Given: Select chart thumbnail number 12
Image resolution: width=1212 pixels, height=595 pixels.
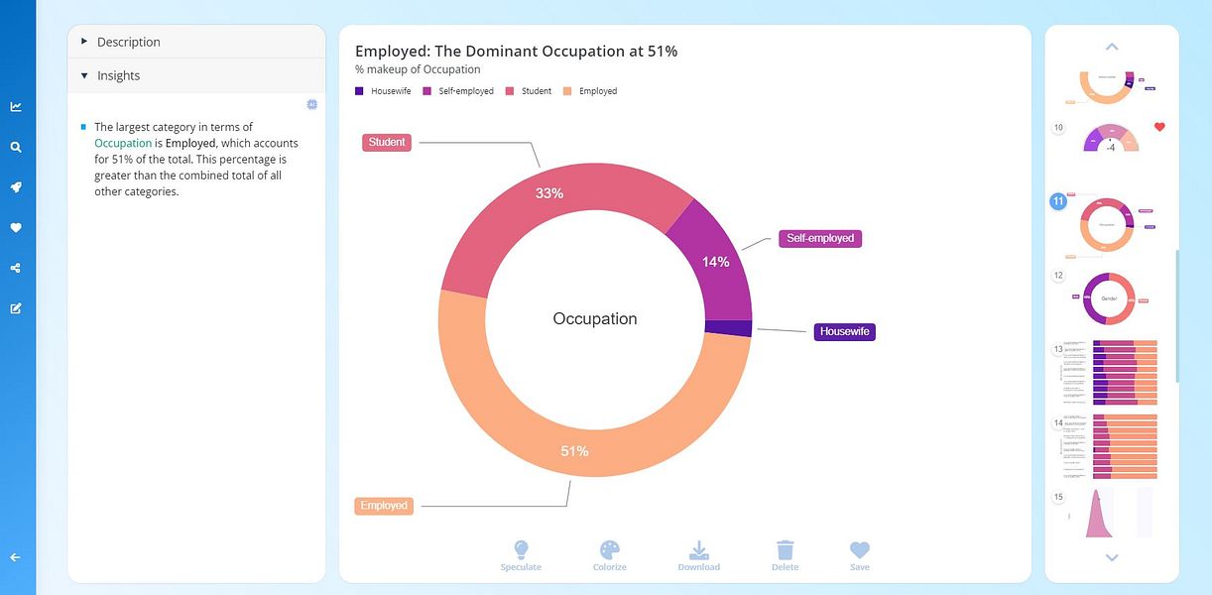Looking at the screenshot, I should [1109, 297].
